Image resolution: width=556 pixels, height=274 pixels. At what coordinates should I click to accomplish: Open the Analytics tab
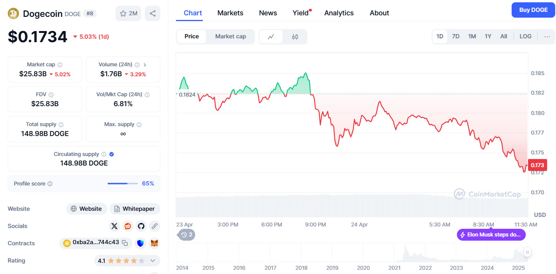coord(339,13)
